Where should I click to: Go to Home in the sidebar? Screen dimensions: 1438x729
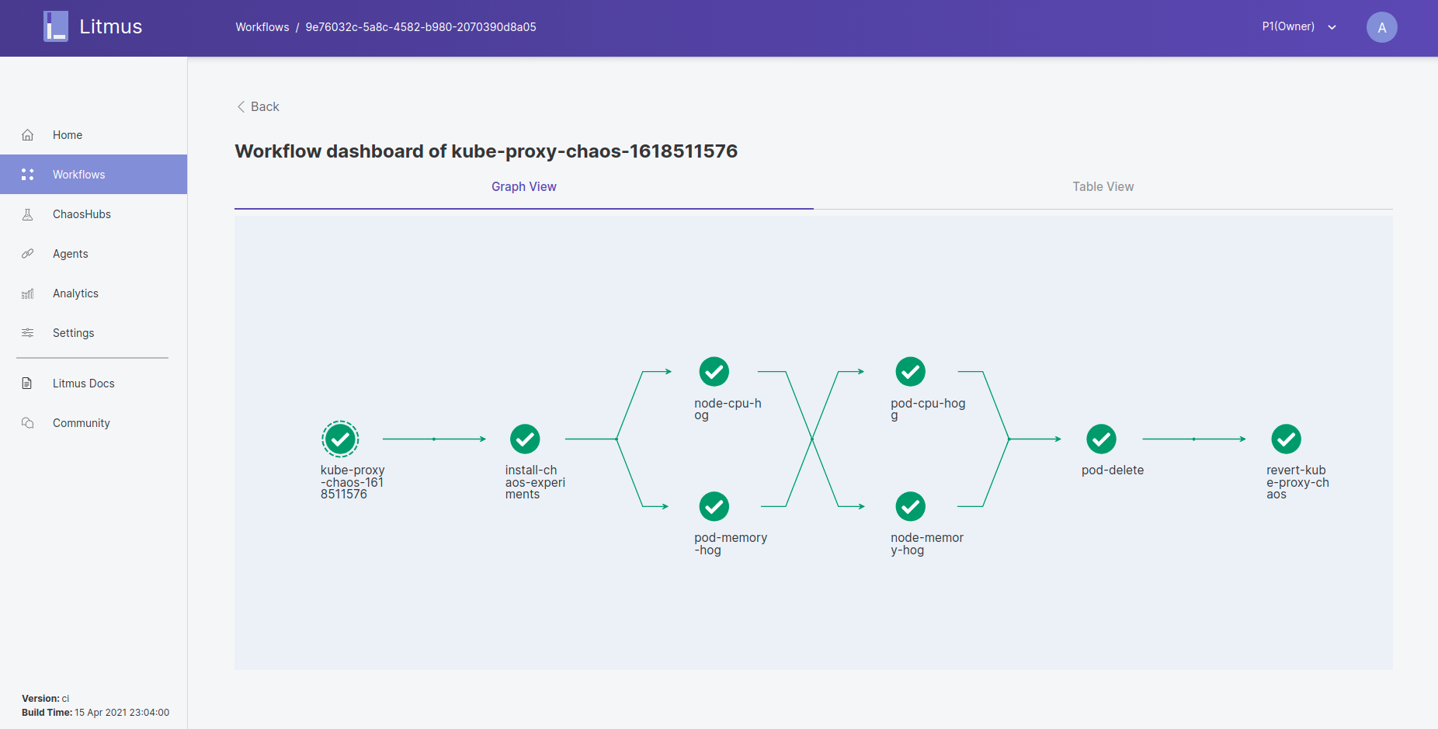(93, 135)
